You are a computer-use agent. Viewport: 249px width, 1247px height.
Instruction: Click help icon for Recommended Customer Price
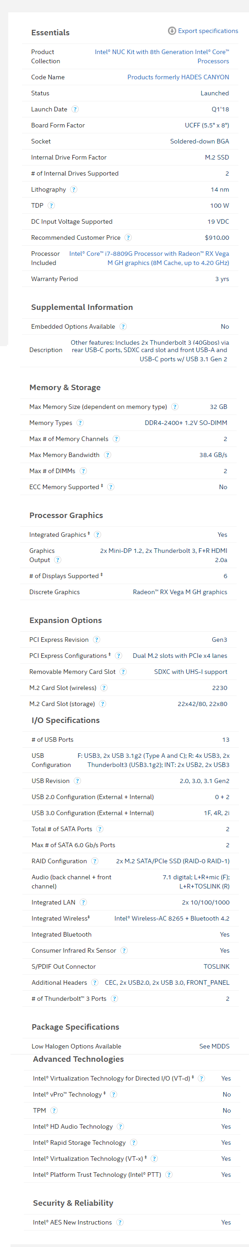click(x=128, y=237)
